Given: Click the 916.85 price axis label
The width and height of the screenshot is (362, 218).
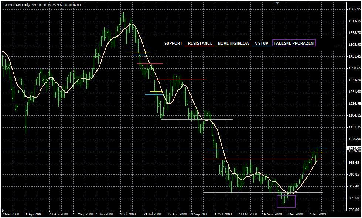Looking at the screenshot, I should click(355, 174).
